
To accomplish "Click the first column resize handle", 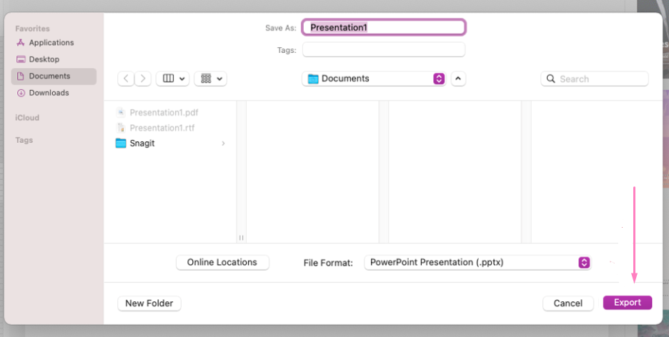I will point(241,238).
